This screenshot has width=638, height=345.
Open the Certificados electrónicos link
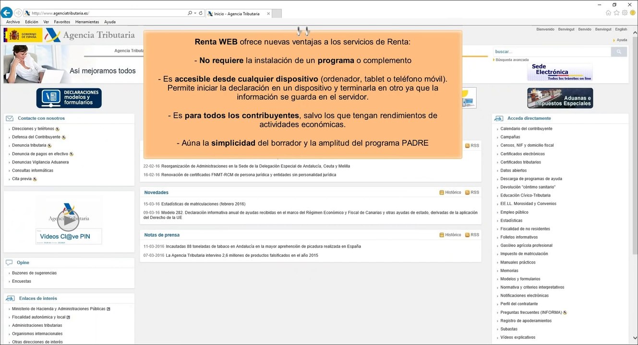click(x=522, y=154)
